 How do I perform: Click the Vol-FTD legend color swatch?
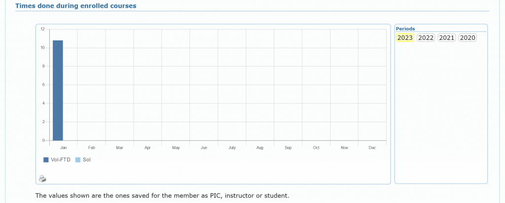46,160
